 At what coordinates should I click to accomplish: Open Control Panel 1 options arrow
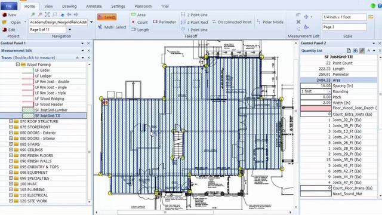point(82,43)
